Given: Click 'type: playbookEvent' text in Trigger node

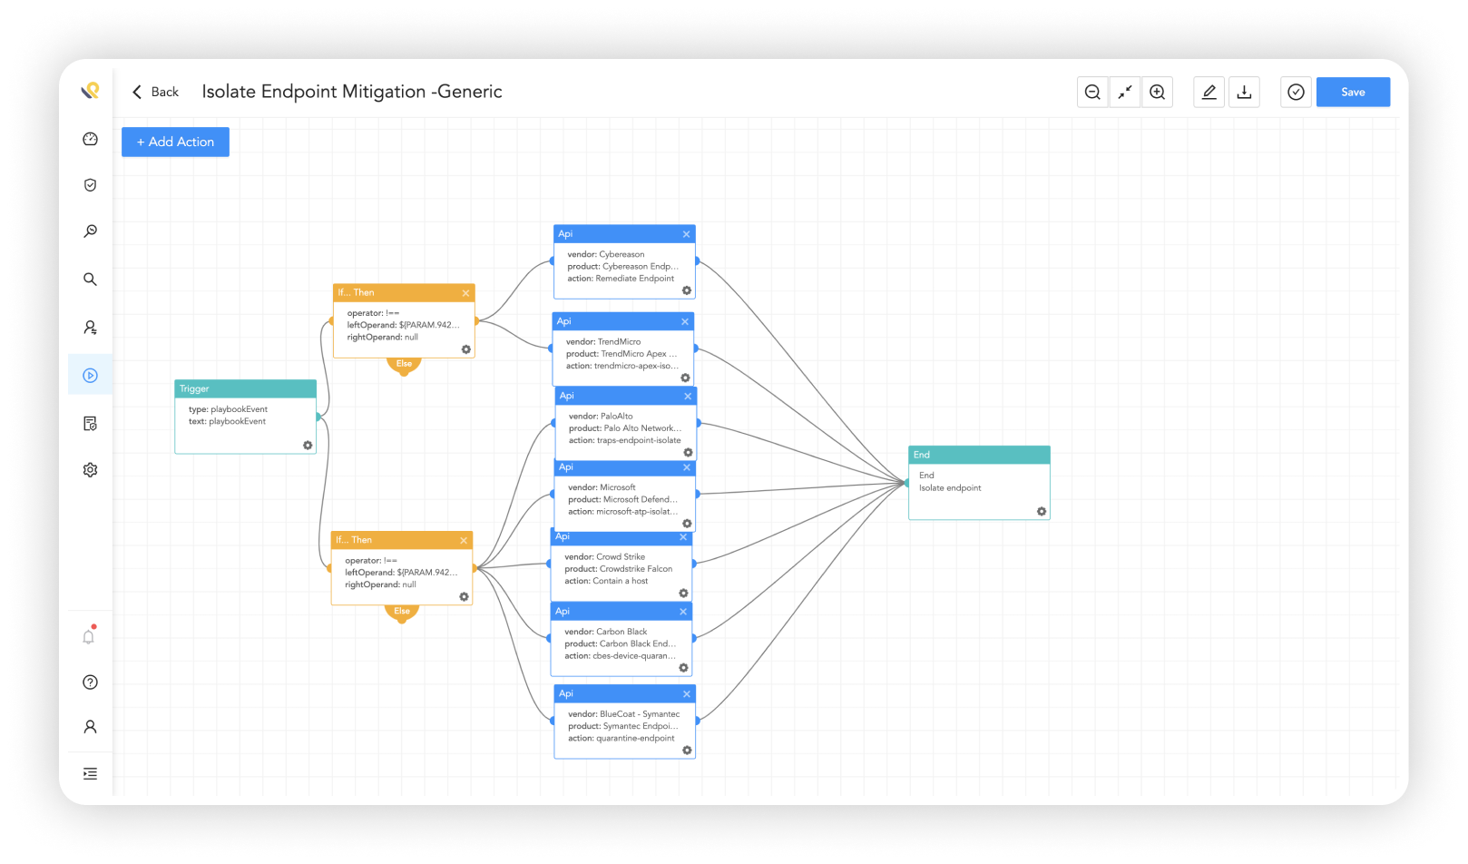Looking at the screenshot, I should pos(228,409).
